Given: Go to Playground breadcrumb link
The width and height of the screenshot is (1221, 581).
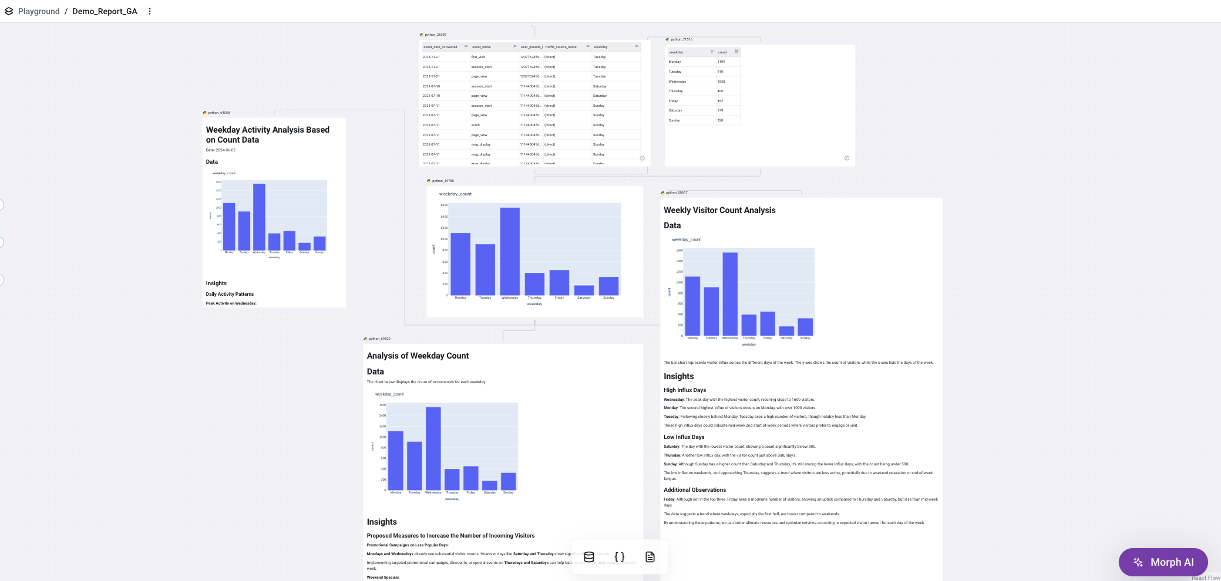Looking at the screenshot, I should click(x=39, y=11).
